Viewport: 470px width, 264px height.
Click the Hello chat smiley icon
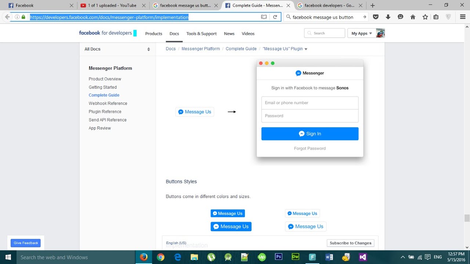tap(400, 17)
